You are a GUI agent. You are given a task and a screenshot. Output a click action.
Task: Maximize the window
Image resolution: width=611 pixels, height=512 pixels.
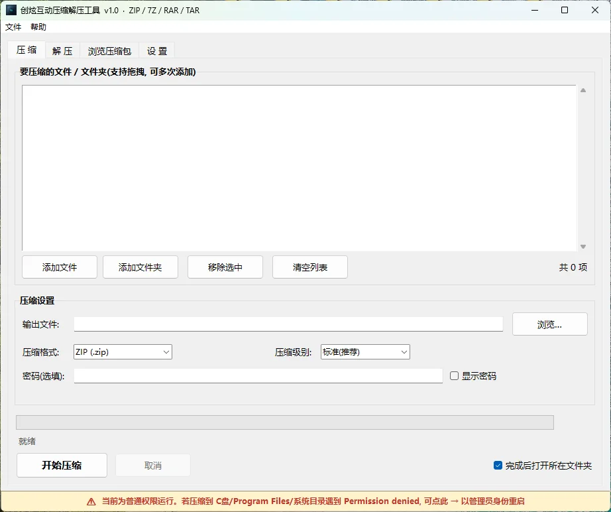(x=565, y=10)
